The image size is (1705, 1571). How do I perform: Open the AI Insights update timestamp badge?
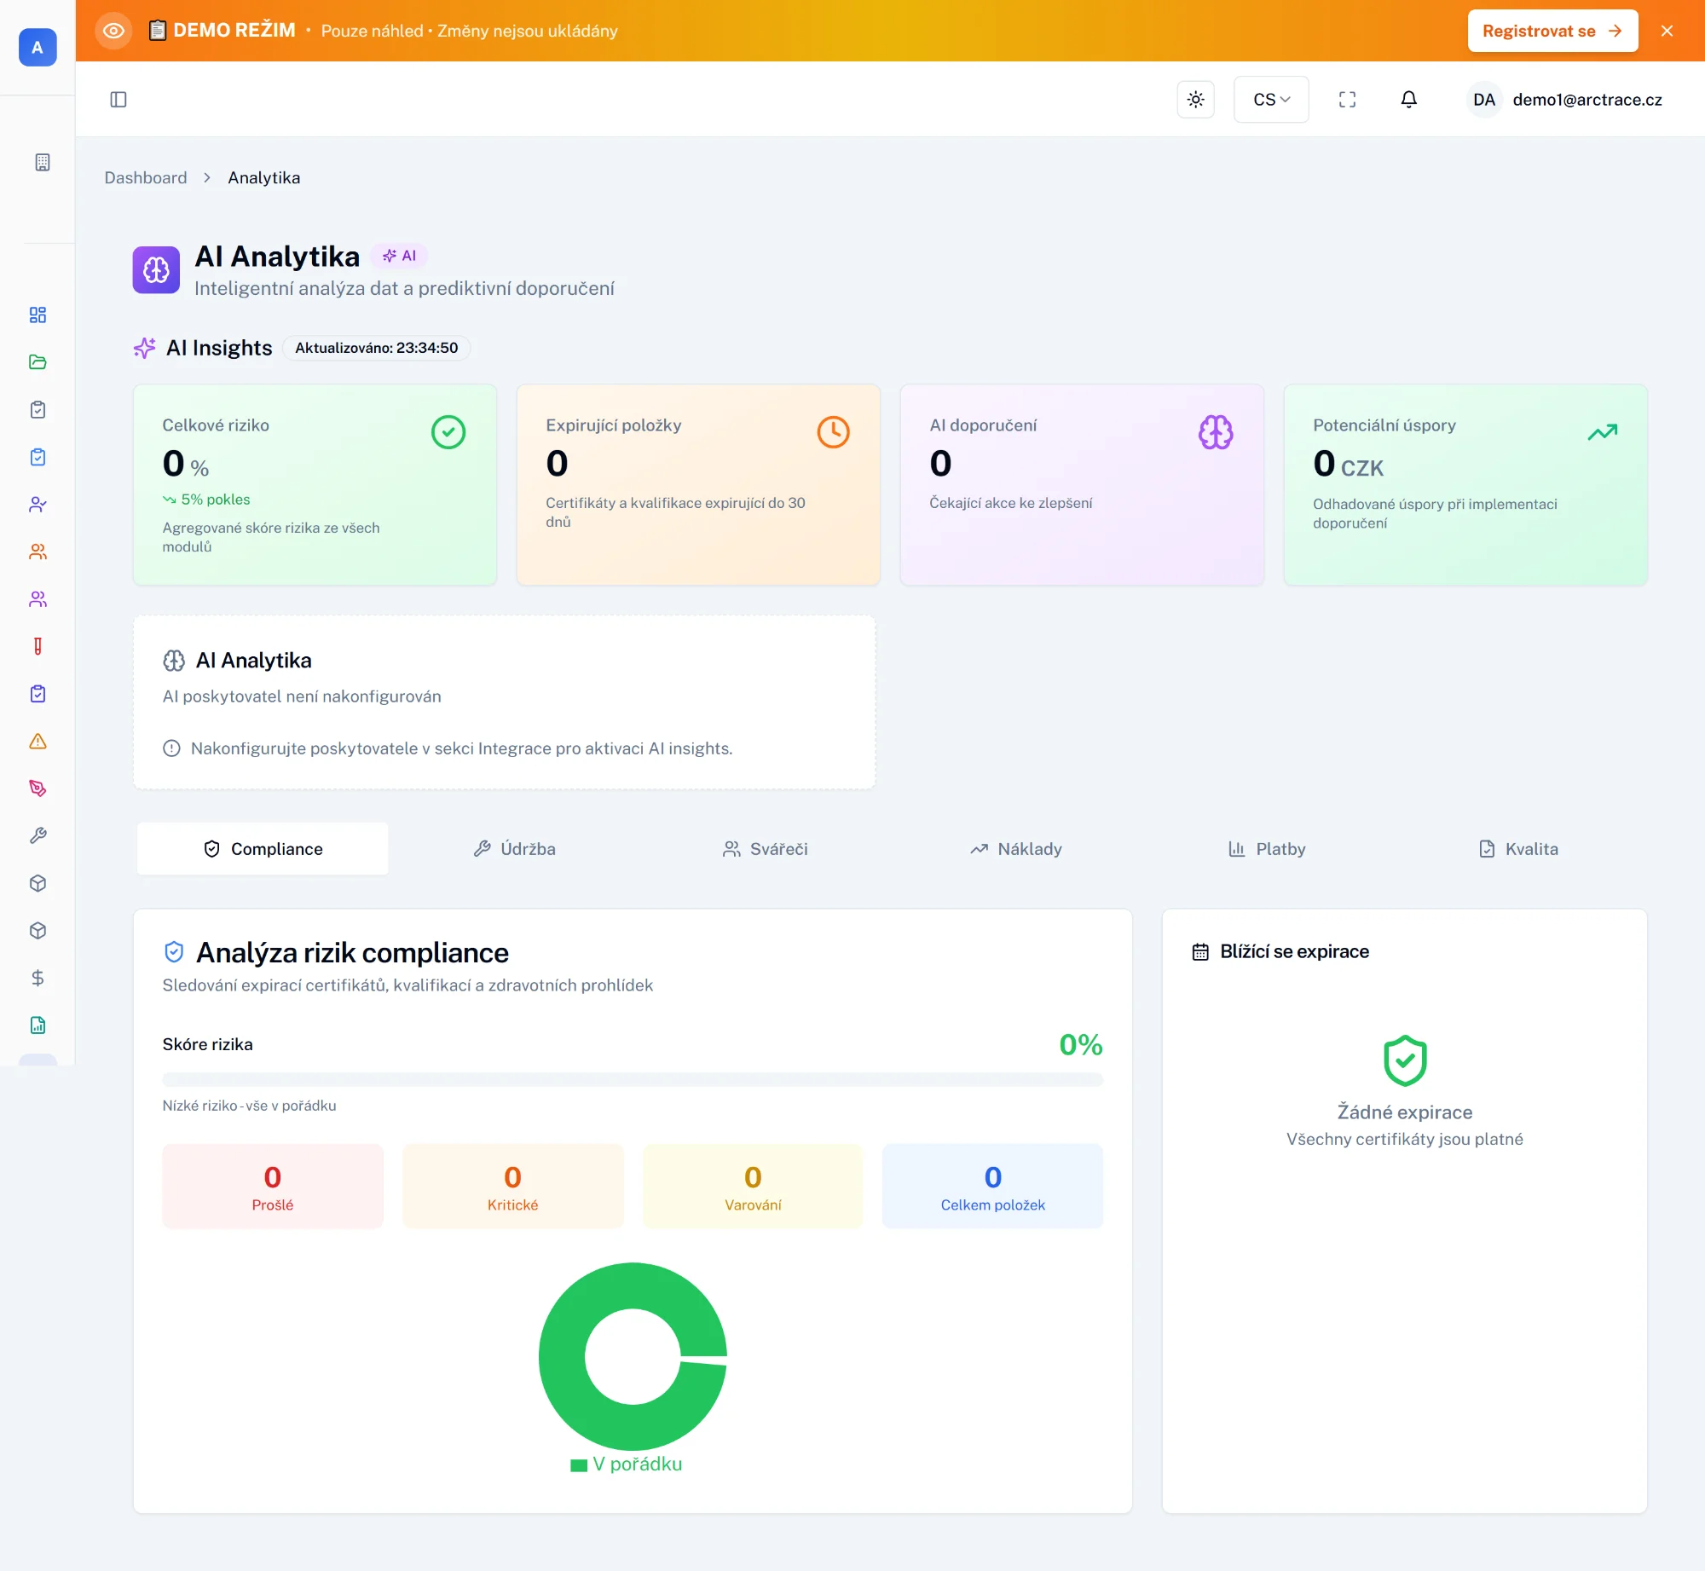(376, 348)
